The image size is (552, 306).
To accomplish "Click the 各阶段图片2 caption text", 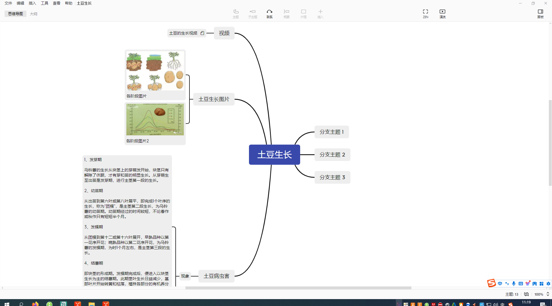I will click(138, 141).
